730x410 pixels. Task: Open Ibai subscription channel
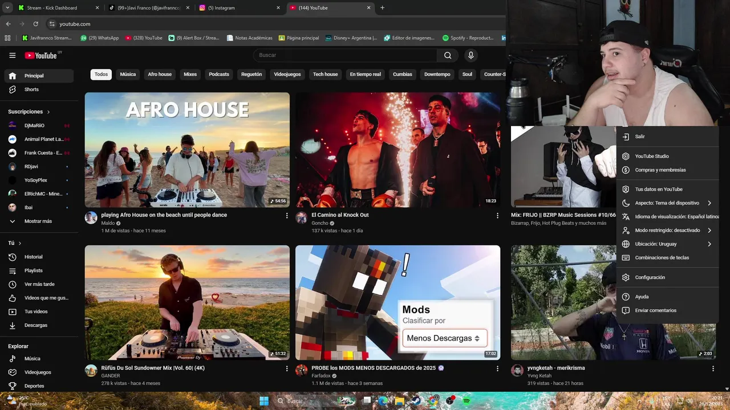[x=39, y=207]
